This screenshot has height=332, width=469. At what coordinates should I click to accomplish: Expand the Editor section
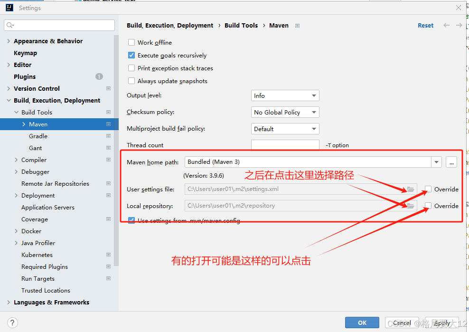tap(9, 65)
